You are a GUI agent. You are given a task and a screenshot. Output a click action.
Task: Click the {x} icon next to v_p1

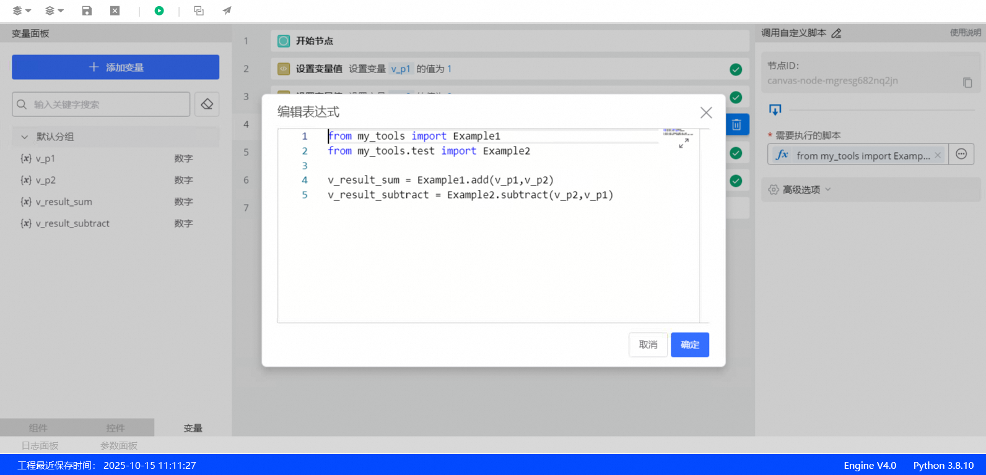click(x=26, y=158)
